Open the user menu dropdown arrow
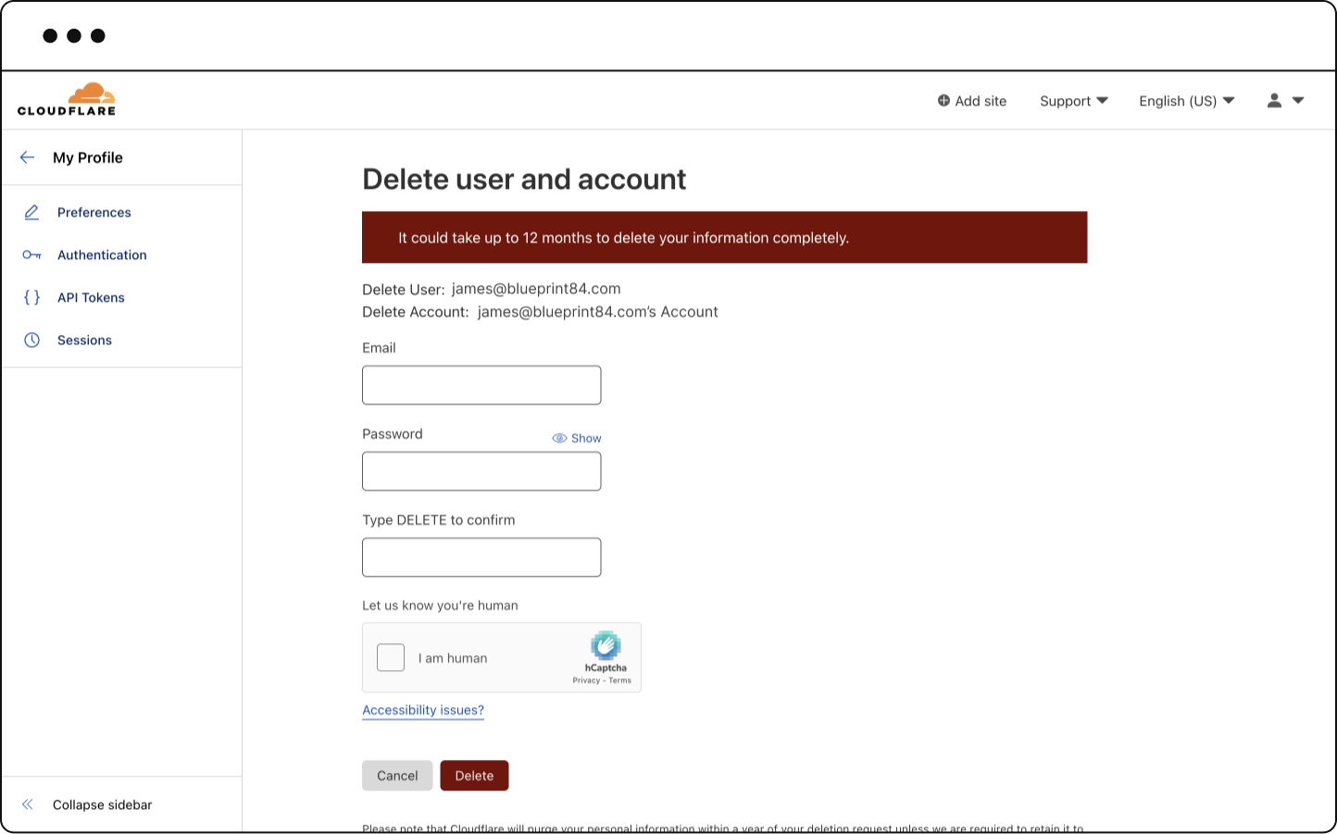The height and width of the screenshot is (834, 1337). click(1298, 101)
